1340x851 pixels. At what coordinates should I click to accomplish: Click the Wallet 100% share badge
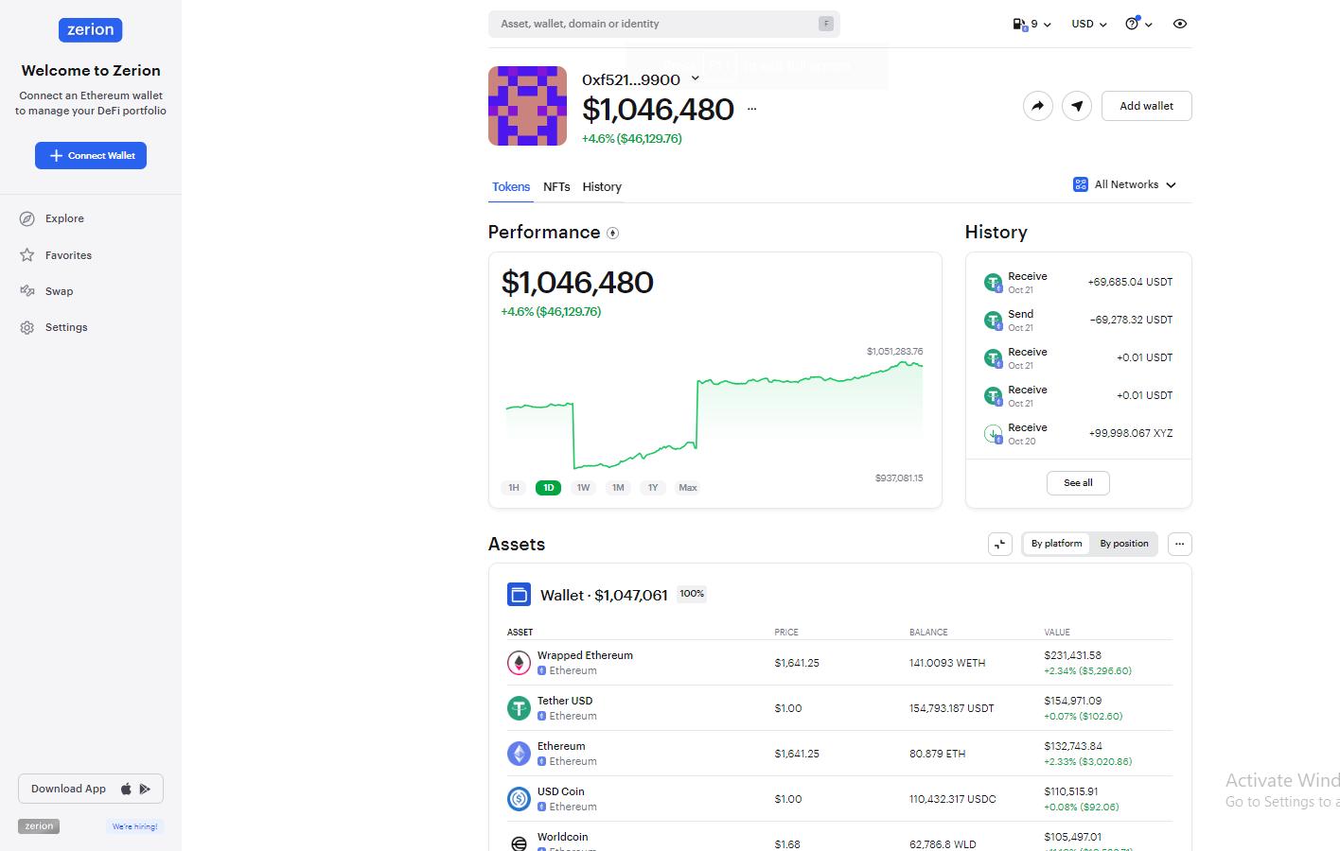(692, 594)
